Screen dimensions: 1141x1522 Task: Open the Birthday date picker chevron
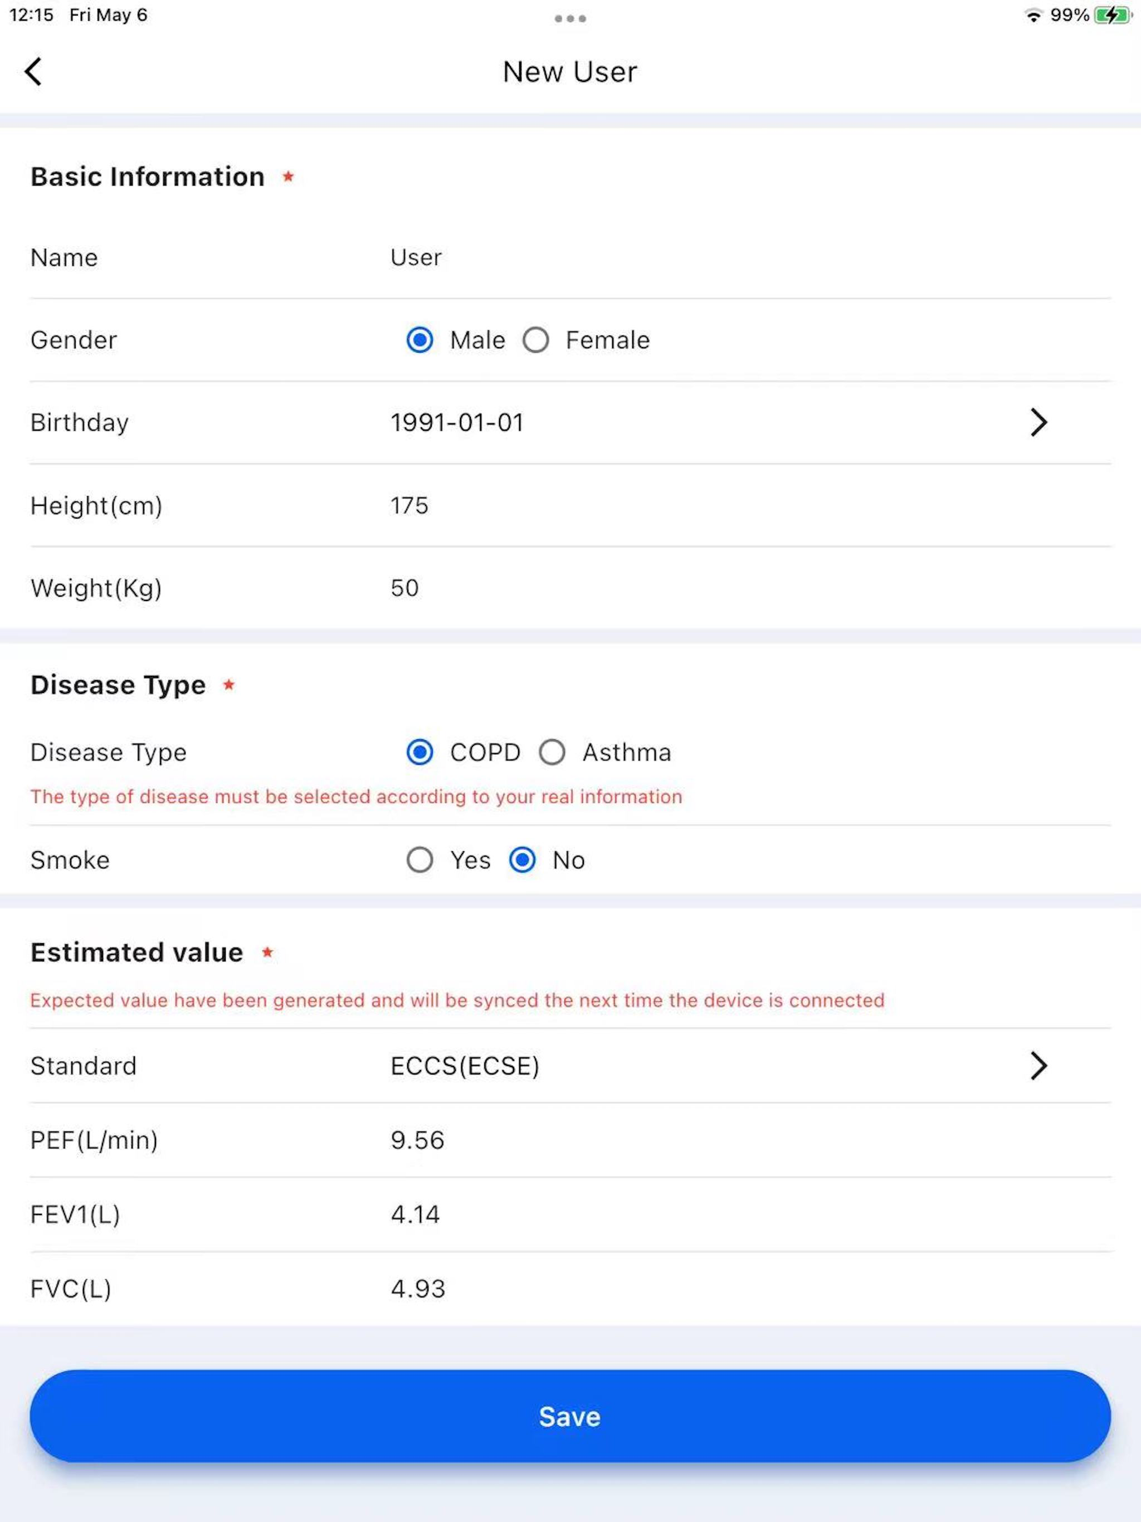1038,422
